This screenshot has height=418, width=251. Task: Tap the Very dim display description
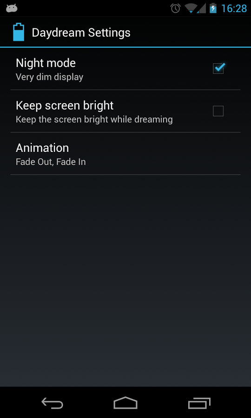(50, 77)
